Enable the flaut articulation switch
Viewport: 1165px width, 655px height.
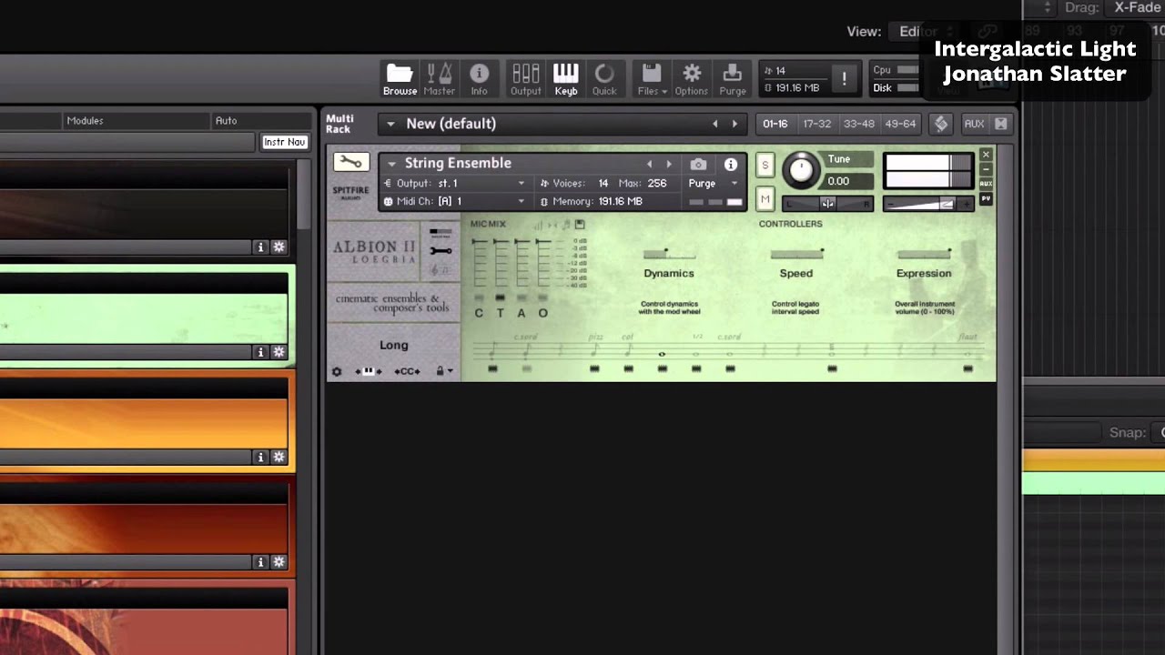tap(967, 368)
